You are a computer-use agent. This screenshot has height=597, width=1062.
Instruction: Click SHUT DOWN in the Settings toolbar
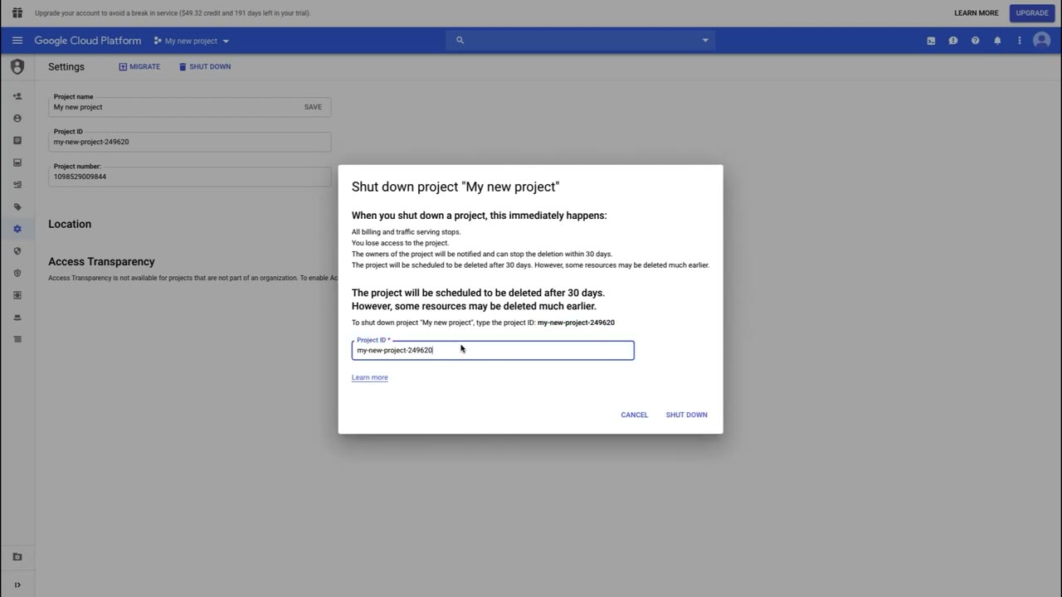click(x=205, y=66)
